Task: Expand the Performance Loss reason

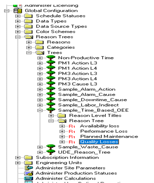Action: (x=62, y=131)
